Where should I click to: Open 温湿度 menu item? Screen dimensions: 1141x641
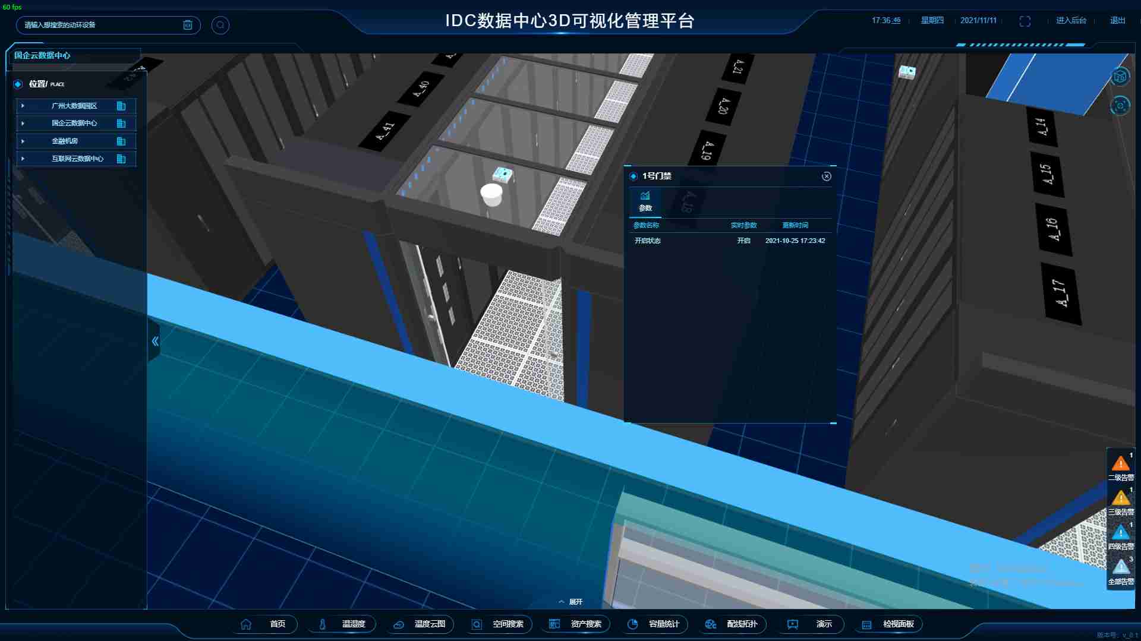click(x=343, y=624)
